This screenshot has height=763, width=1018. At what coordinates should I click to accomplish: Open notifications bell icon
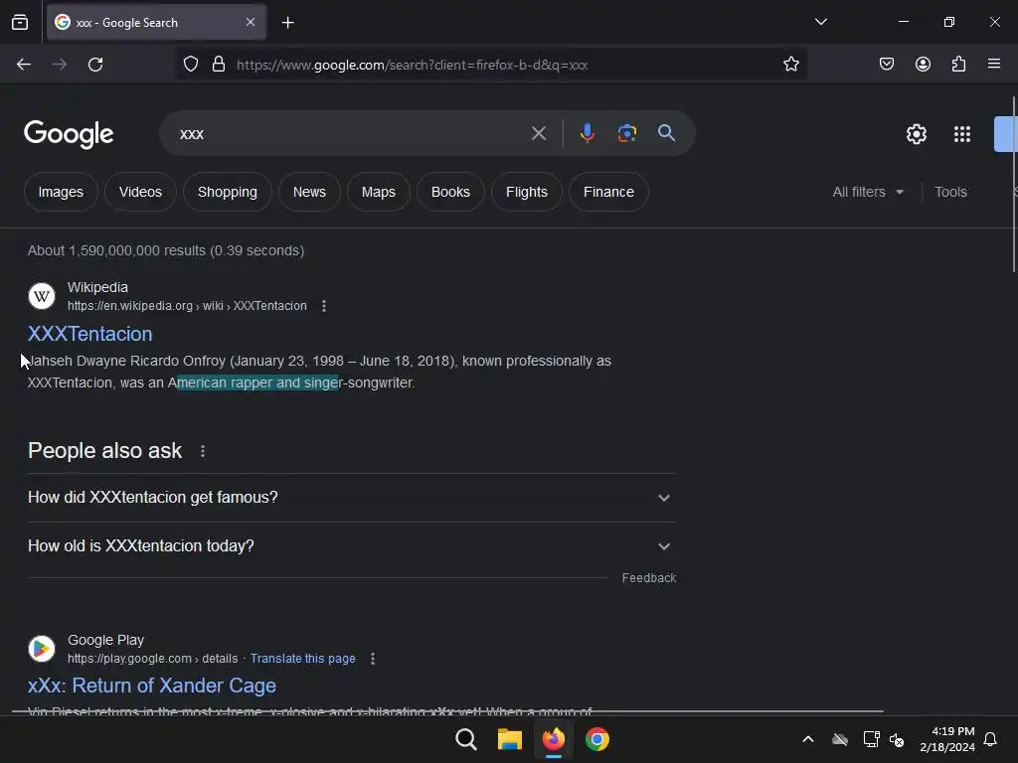coord(990,739)
